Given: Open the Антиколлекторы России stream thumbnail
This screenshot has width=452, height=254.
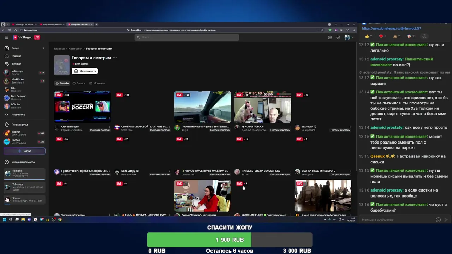Looking at the screenshot, I should (82, 107).
